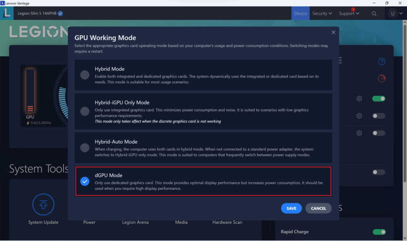Click the verified badge next to device name
The image size is (407, 241).
pyautogui.click(x=60, y=13)
